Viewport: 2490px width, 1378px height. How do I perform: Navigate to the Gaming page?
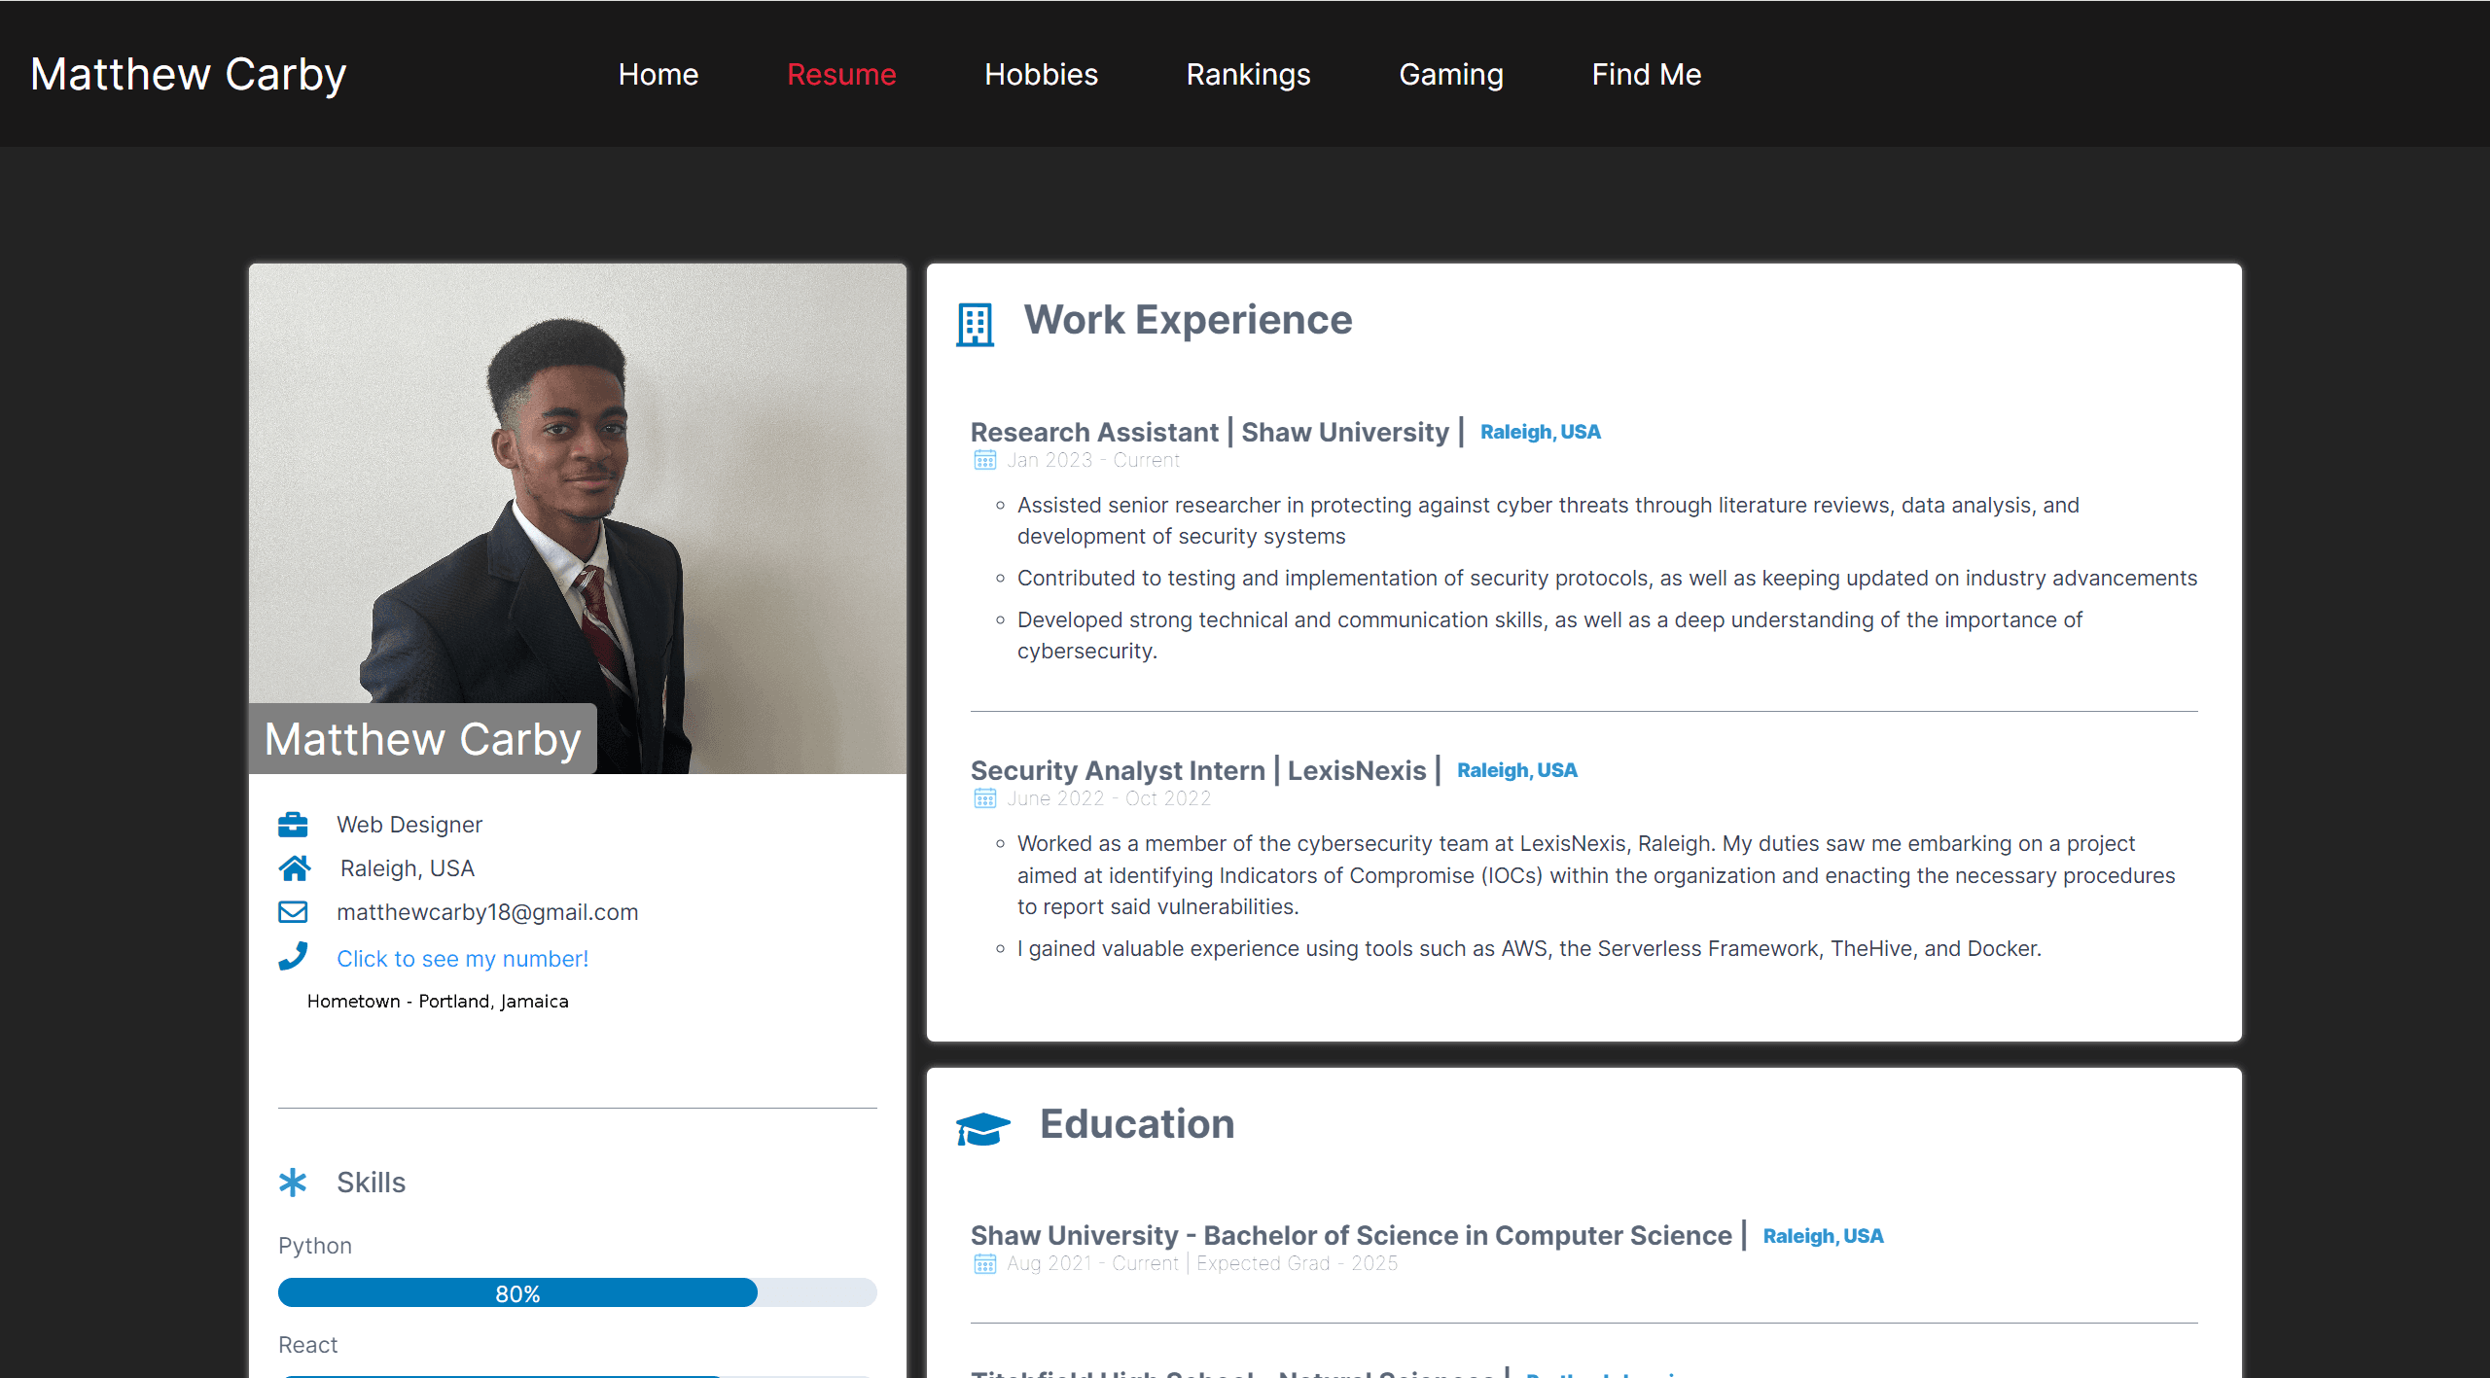tap(1451, 75)
